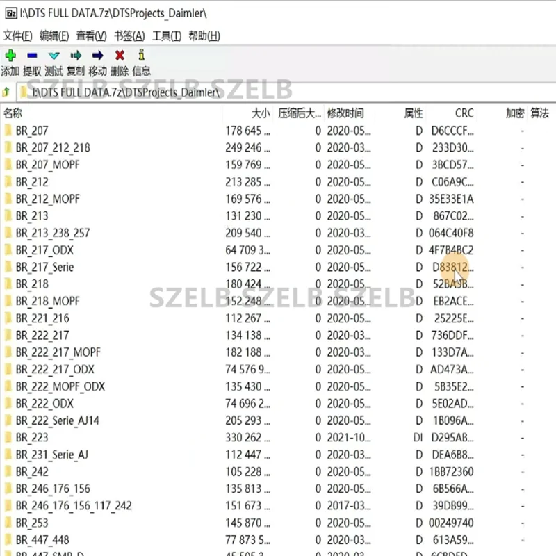Click the 7z icon in the title bar

tap(11, 13)
